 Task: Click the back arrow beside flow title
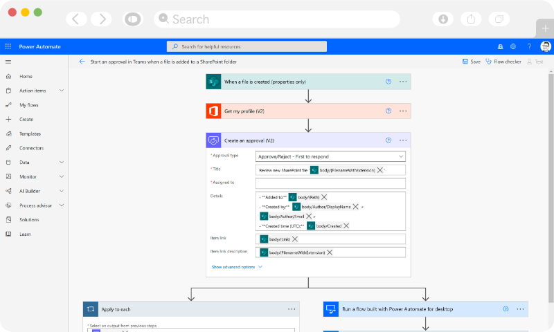coord(82,62)
